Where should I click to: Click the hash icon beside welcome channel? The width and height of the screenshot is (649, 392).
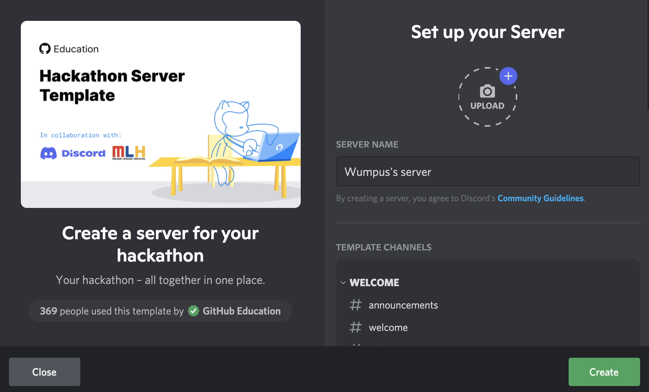356,328
